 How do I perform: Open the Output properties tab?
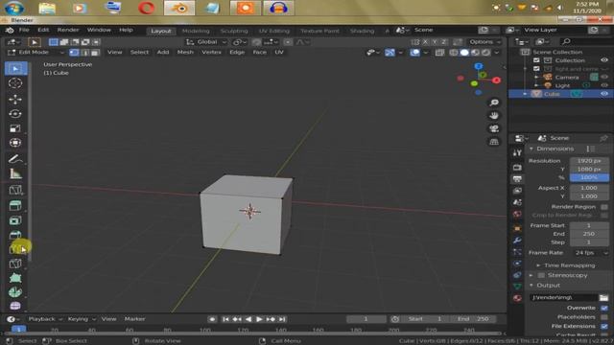517,179
